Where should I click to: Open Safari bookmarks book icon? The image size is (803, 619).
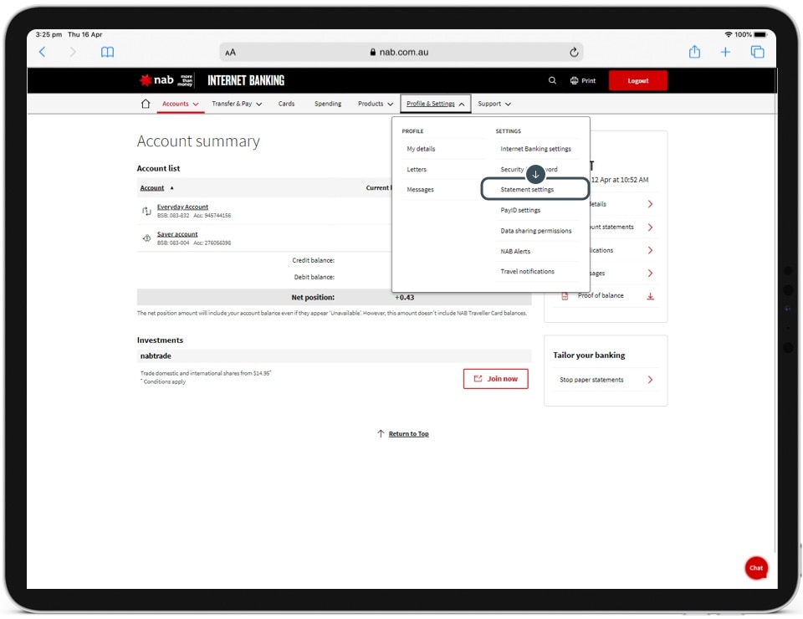pos(107,52)
